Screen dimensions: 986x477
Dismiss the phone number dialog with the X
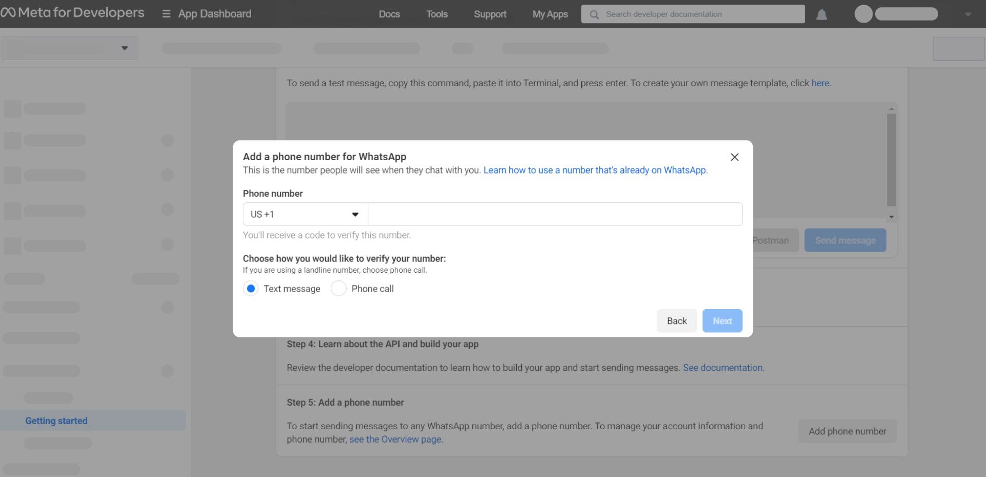coord(734,157)
